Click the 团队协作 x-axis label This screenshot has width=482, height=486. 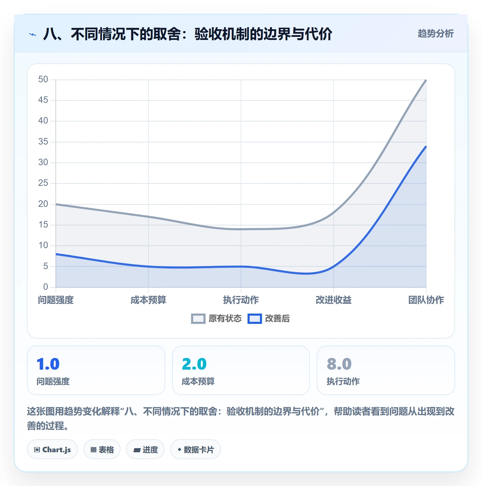[x=426, y=300]
